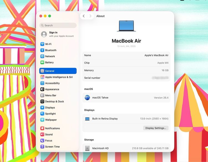Click the macOS Tahoe logo icon
208x162 pixels.
tap(87, 98)
